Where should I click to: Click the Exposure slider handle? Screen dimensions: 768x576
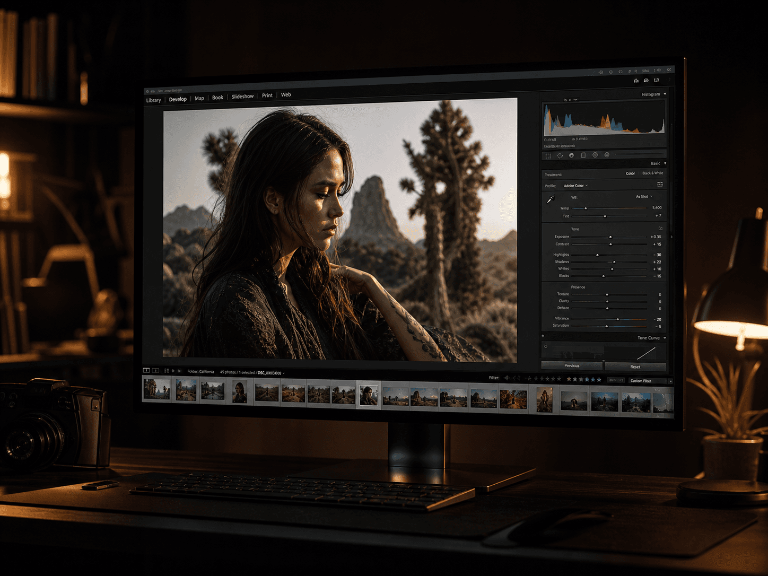[610, 237]
